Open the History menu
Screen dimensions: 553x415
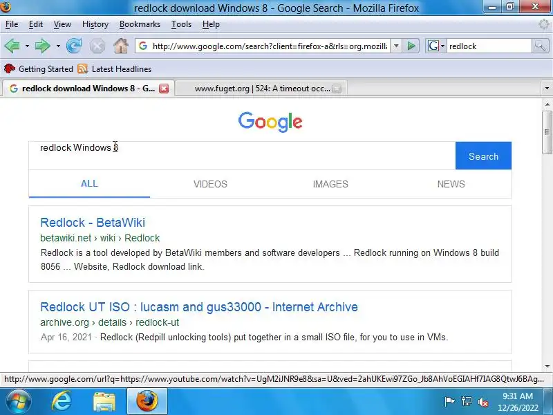pos(95,24)
